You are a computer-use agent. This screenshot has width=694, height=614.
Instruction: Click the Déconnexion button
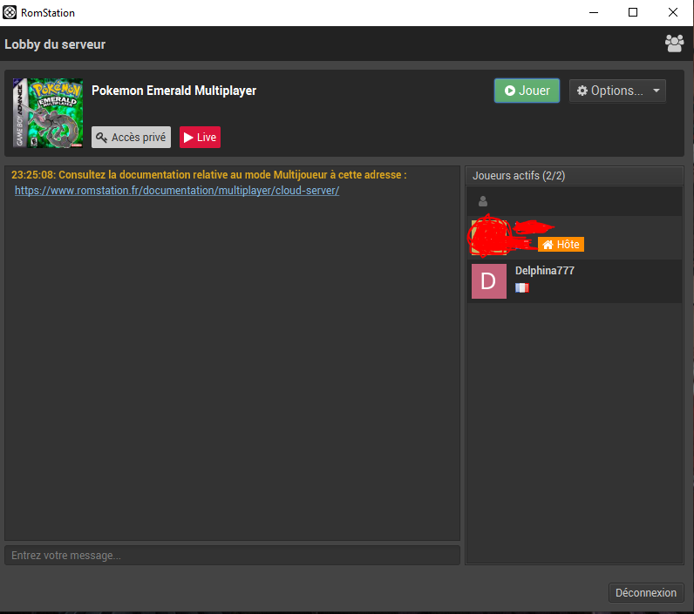646,592
